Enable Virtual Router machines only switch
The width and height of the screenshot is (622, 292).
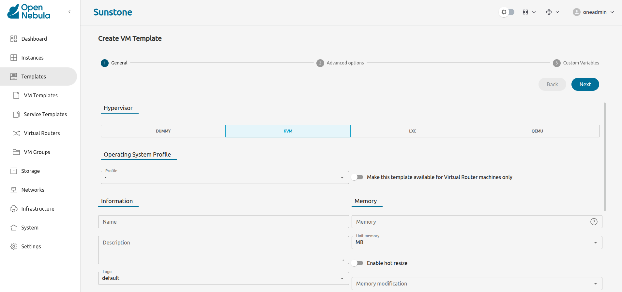click(357, 177)
